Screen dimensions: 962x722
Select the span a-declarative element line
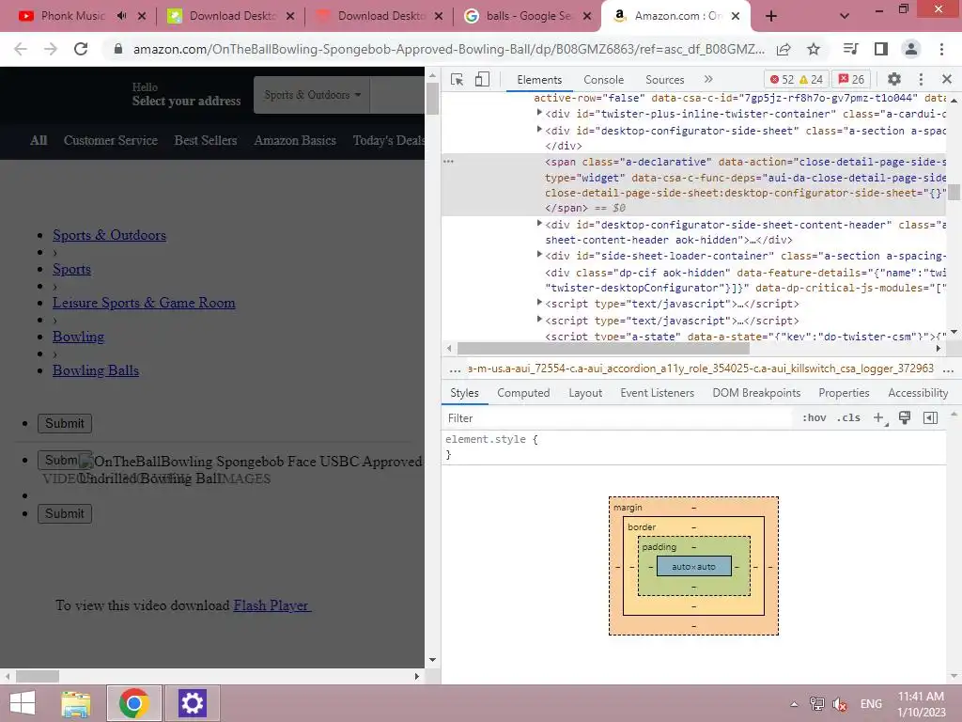(693, 184)
